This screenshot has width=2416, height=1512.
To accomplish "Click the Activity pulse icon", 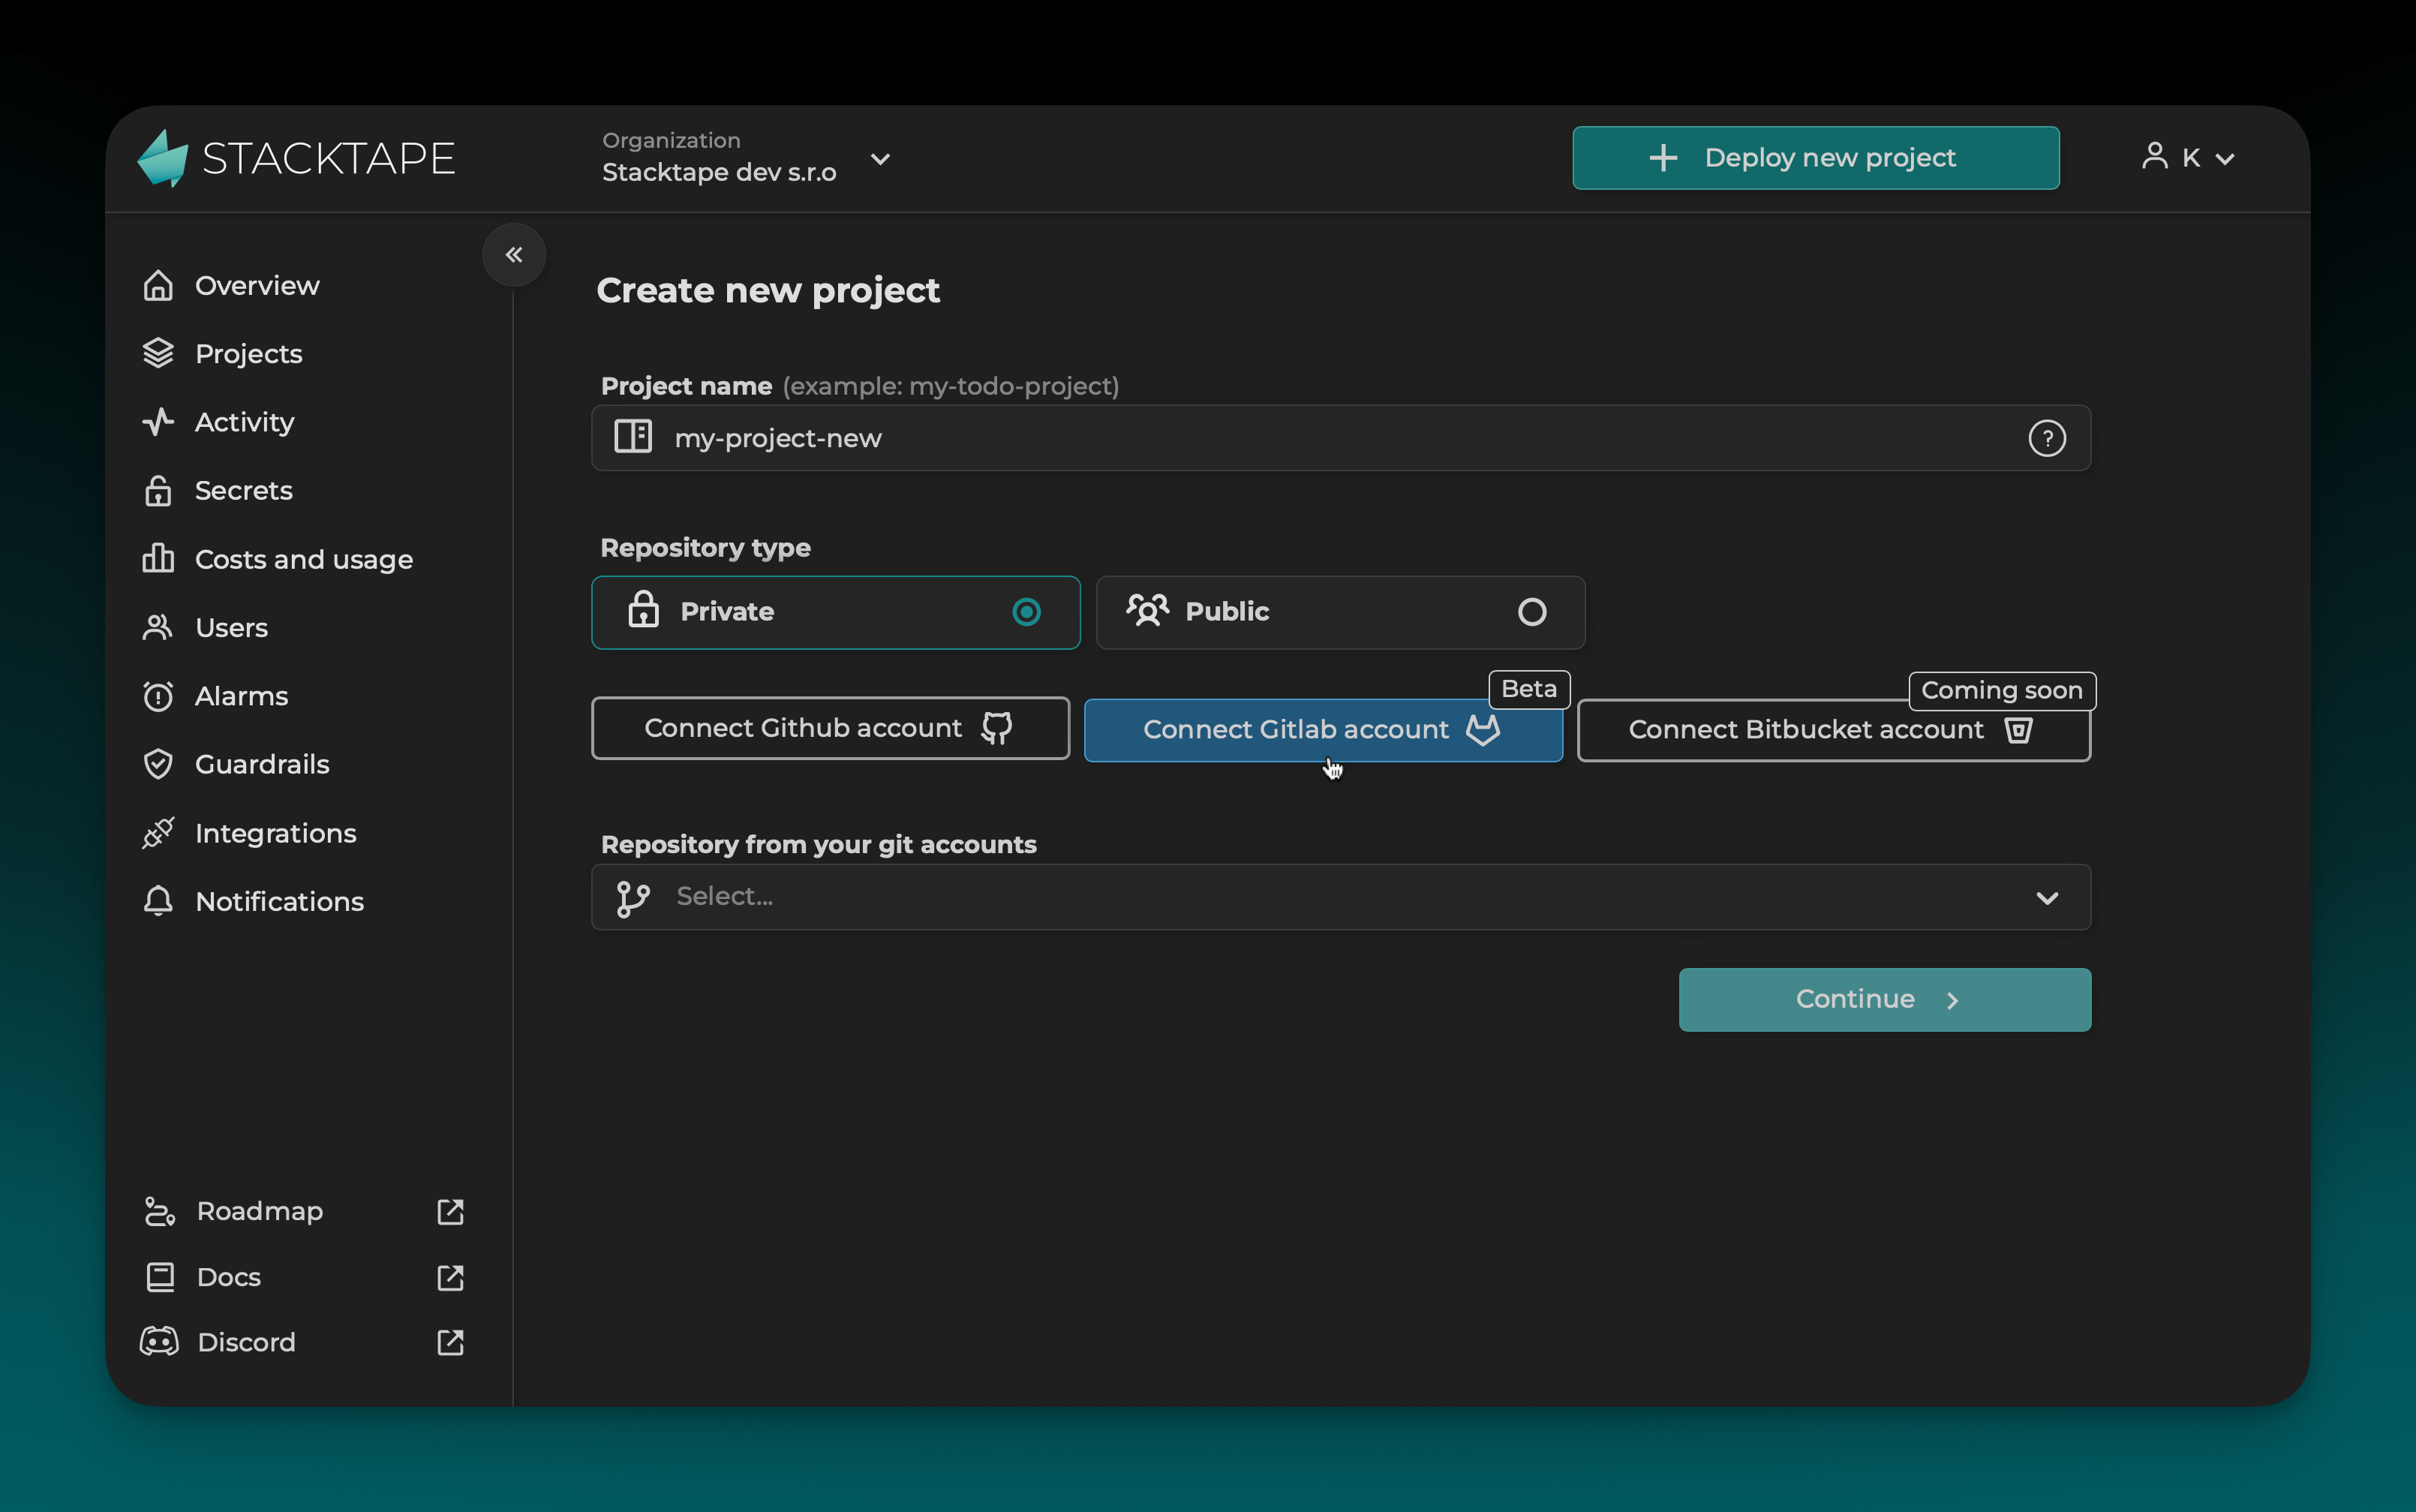I will click(158, 422).
